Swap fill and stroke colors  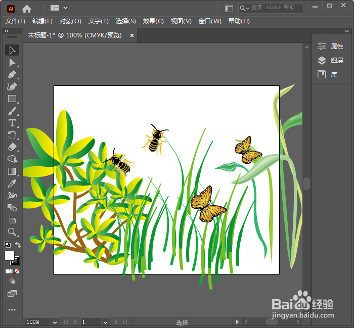(18, 245)
